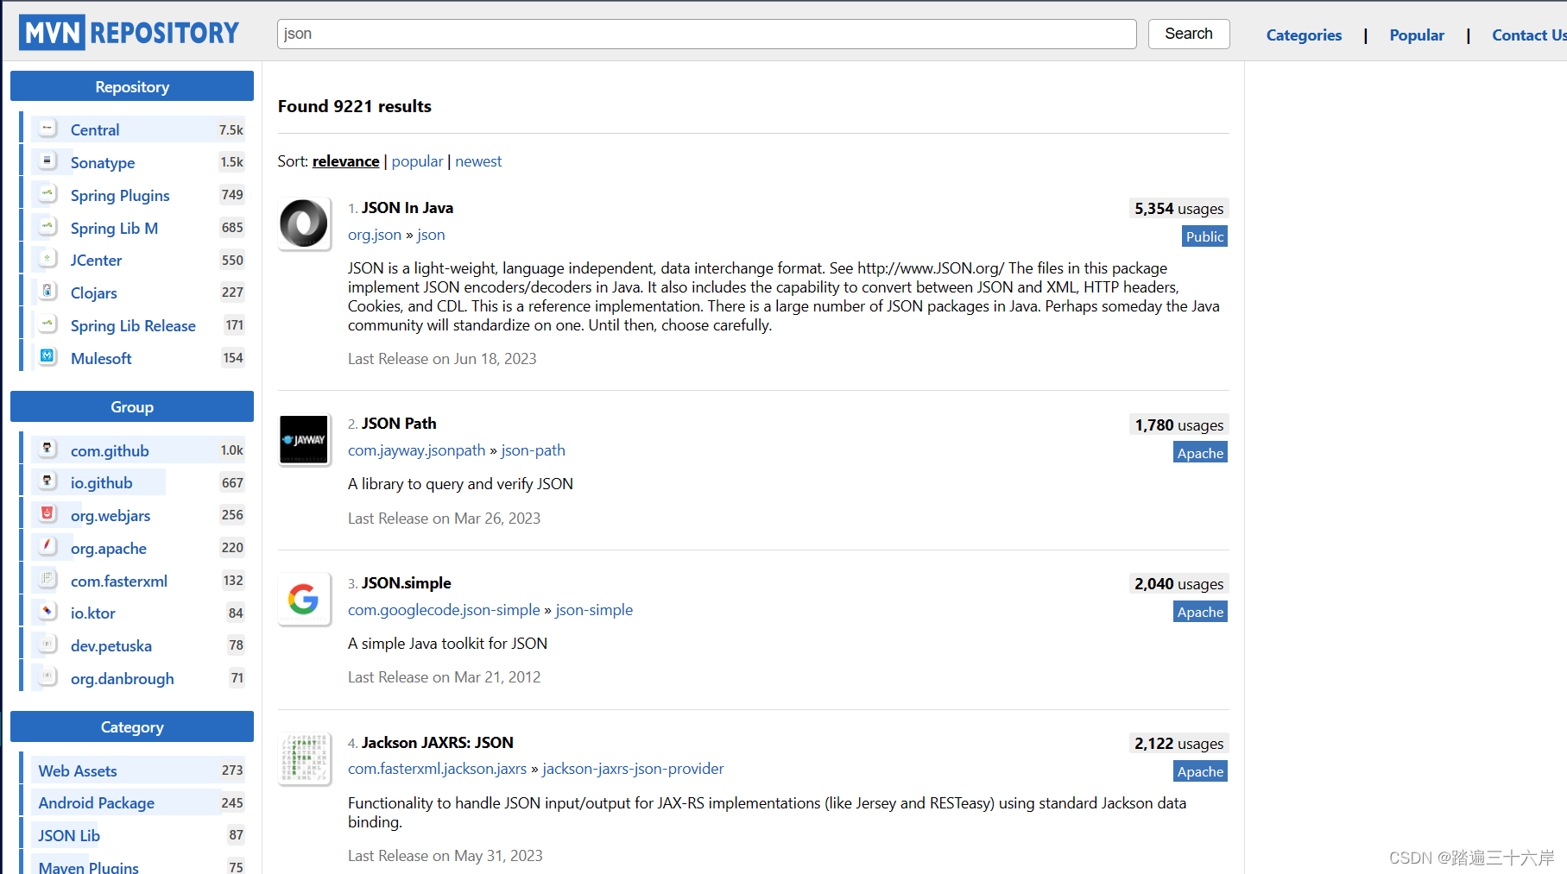Filter by Mulesoft repository link
This screenshot has height=874, width=1567.
(101, 359)
